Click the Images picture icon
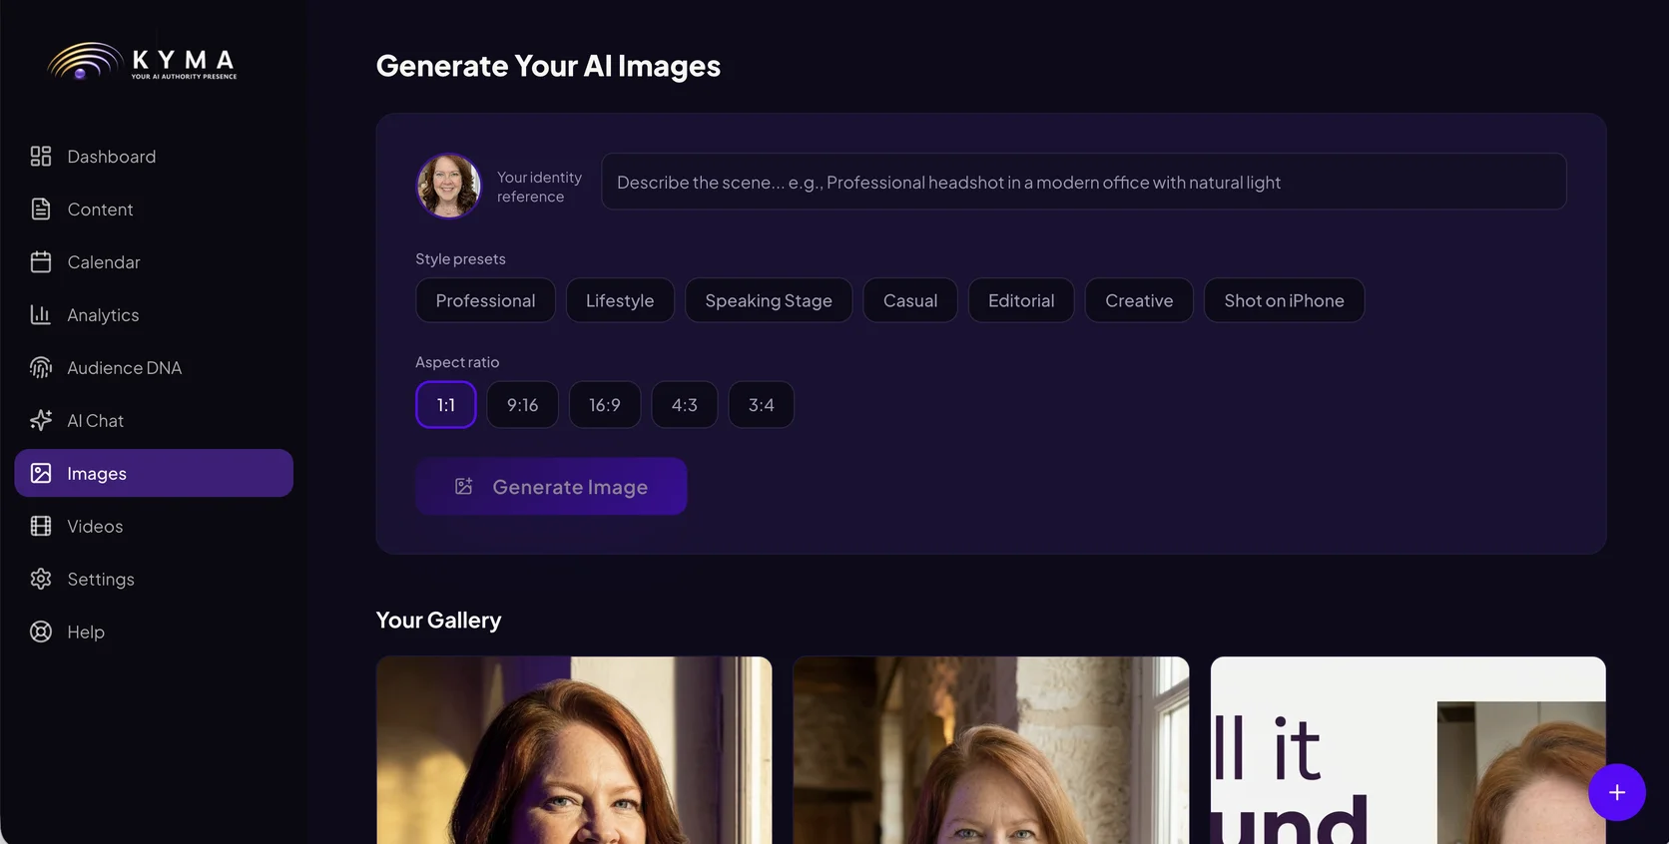 click(41, 473)
